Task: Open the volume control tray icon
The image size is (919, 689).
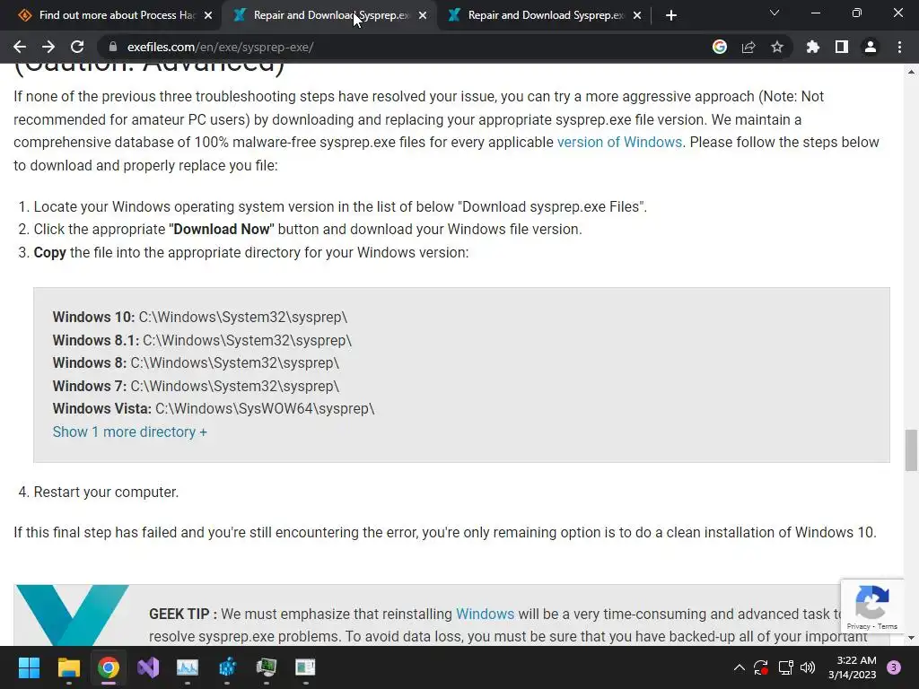Action: pyautogui.click(x=808, y=667)
